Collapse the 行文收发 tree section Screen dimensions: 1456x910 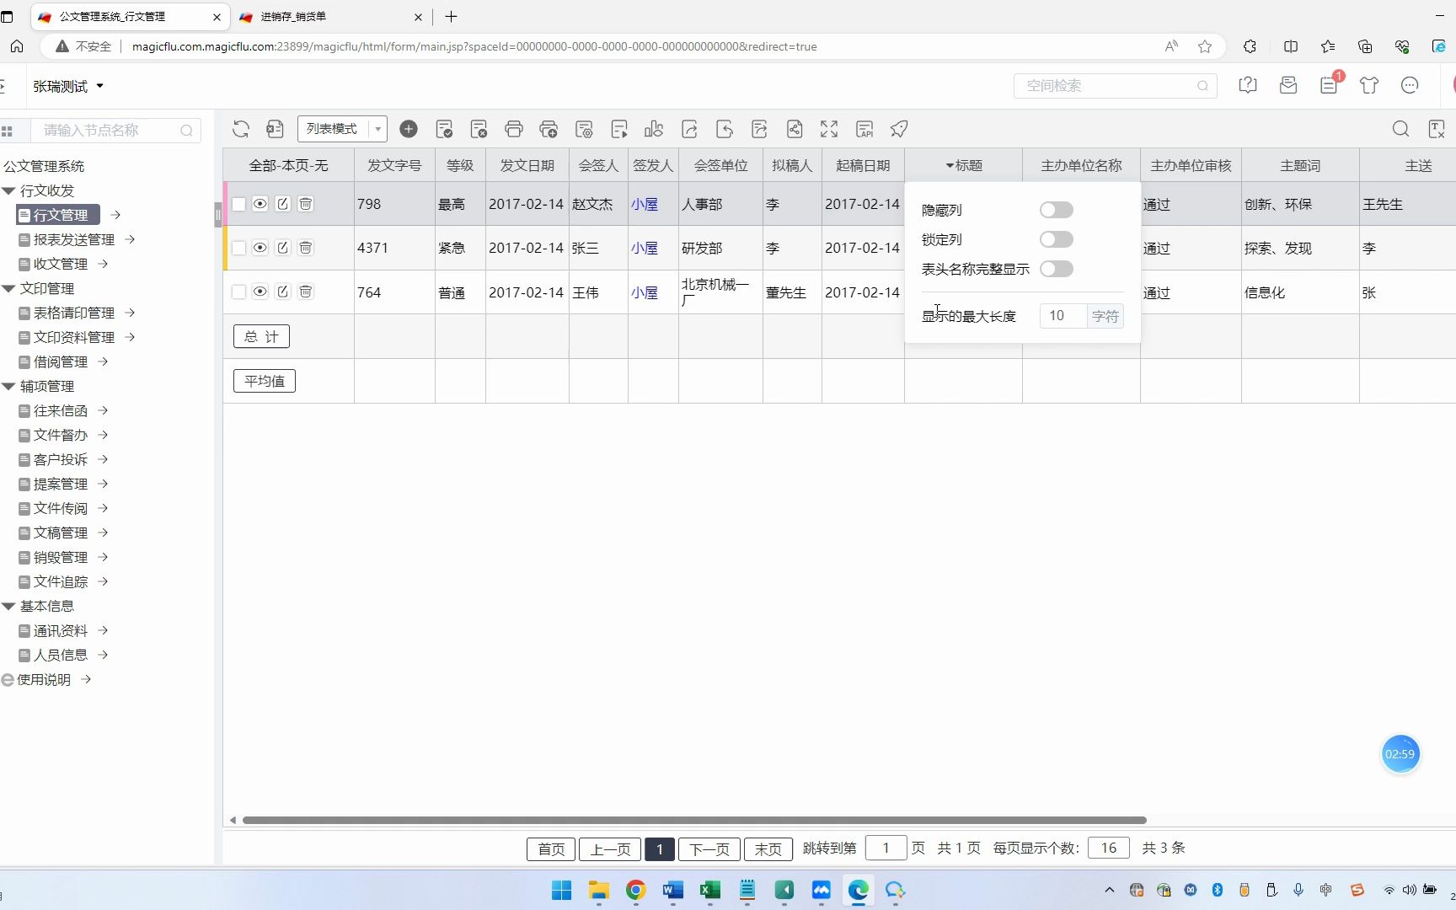tap(8, 190)
